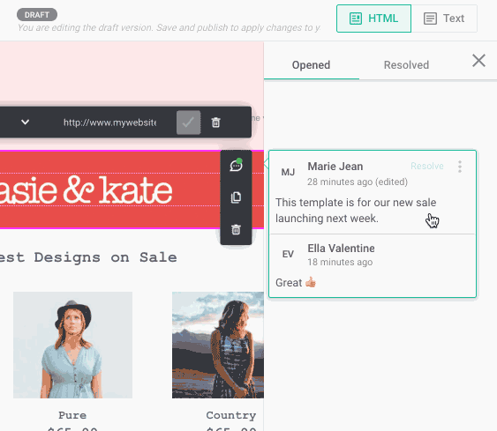
Task: Switch to Text version
Action: click(x=444, y=19)
